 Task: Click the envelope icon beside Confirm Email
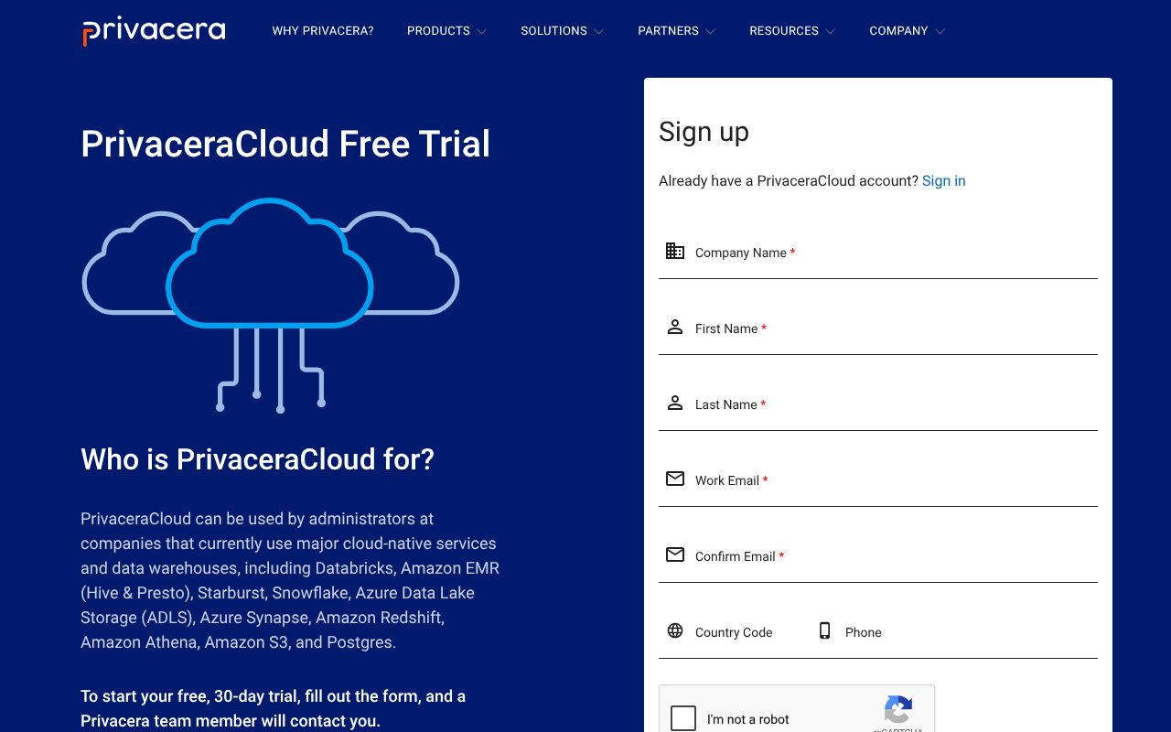(x=675, y=554)
